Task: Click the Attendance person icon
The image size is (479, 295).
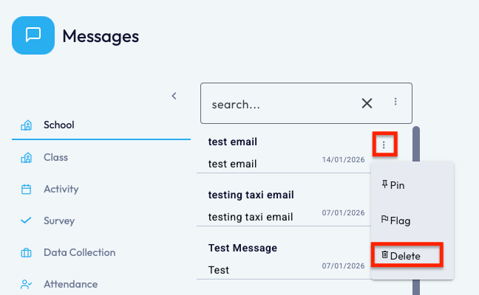Action: point(27,284)
